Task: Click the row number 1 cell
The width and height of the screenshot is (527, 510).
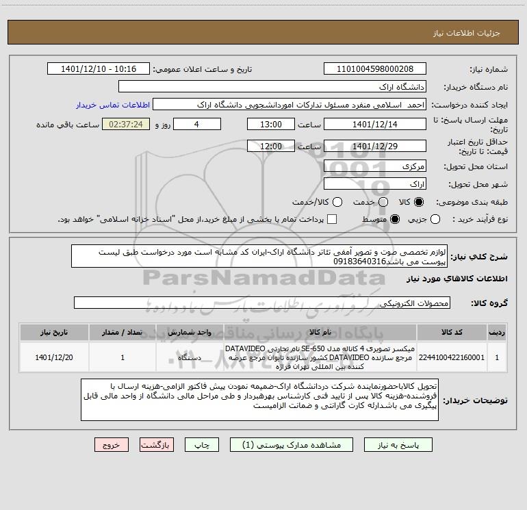Action: coord(497,357)
